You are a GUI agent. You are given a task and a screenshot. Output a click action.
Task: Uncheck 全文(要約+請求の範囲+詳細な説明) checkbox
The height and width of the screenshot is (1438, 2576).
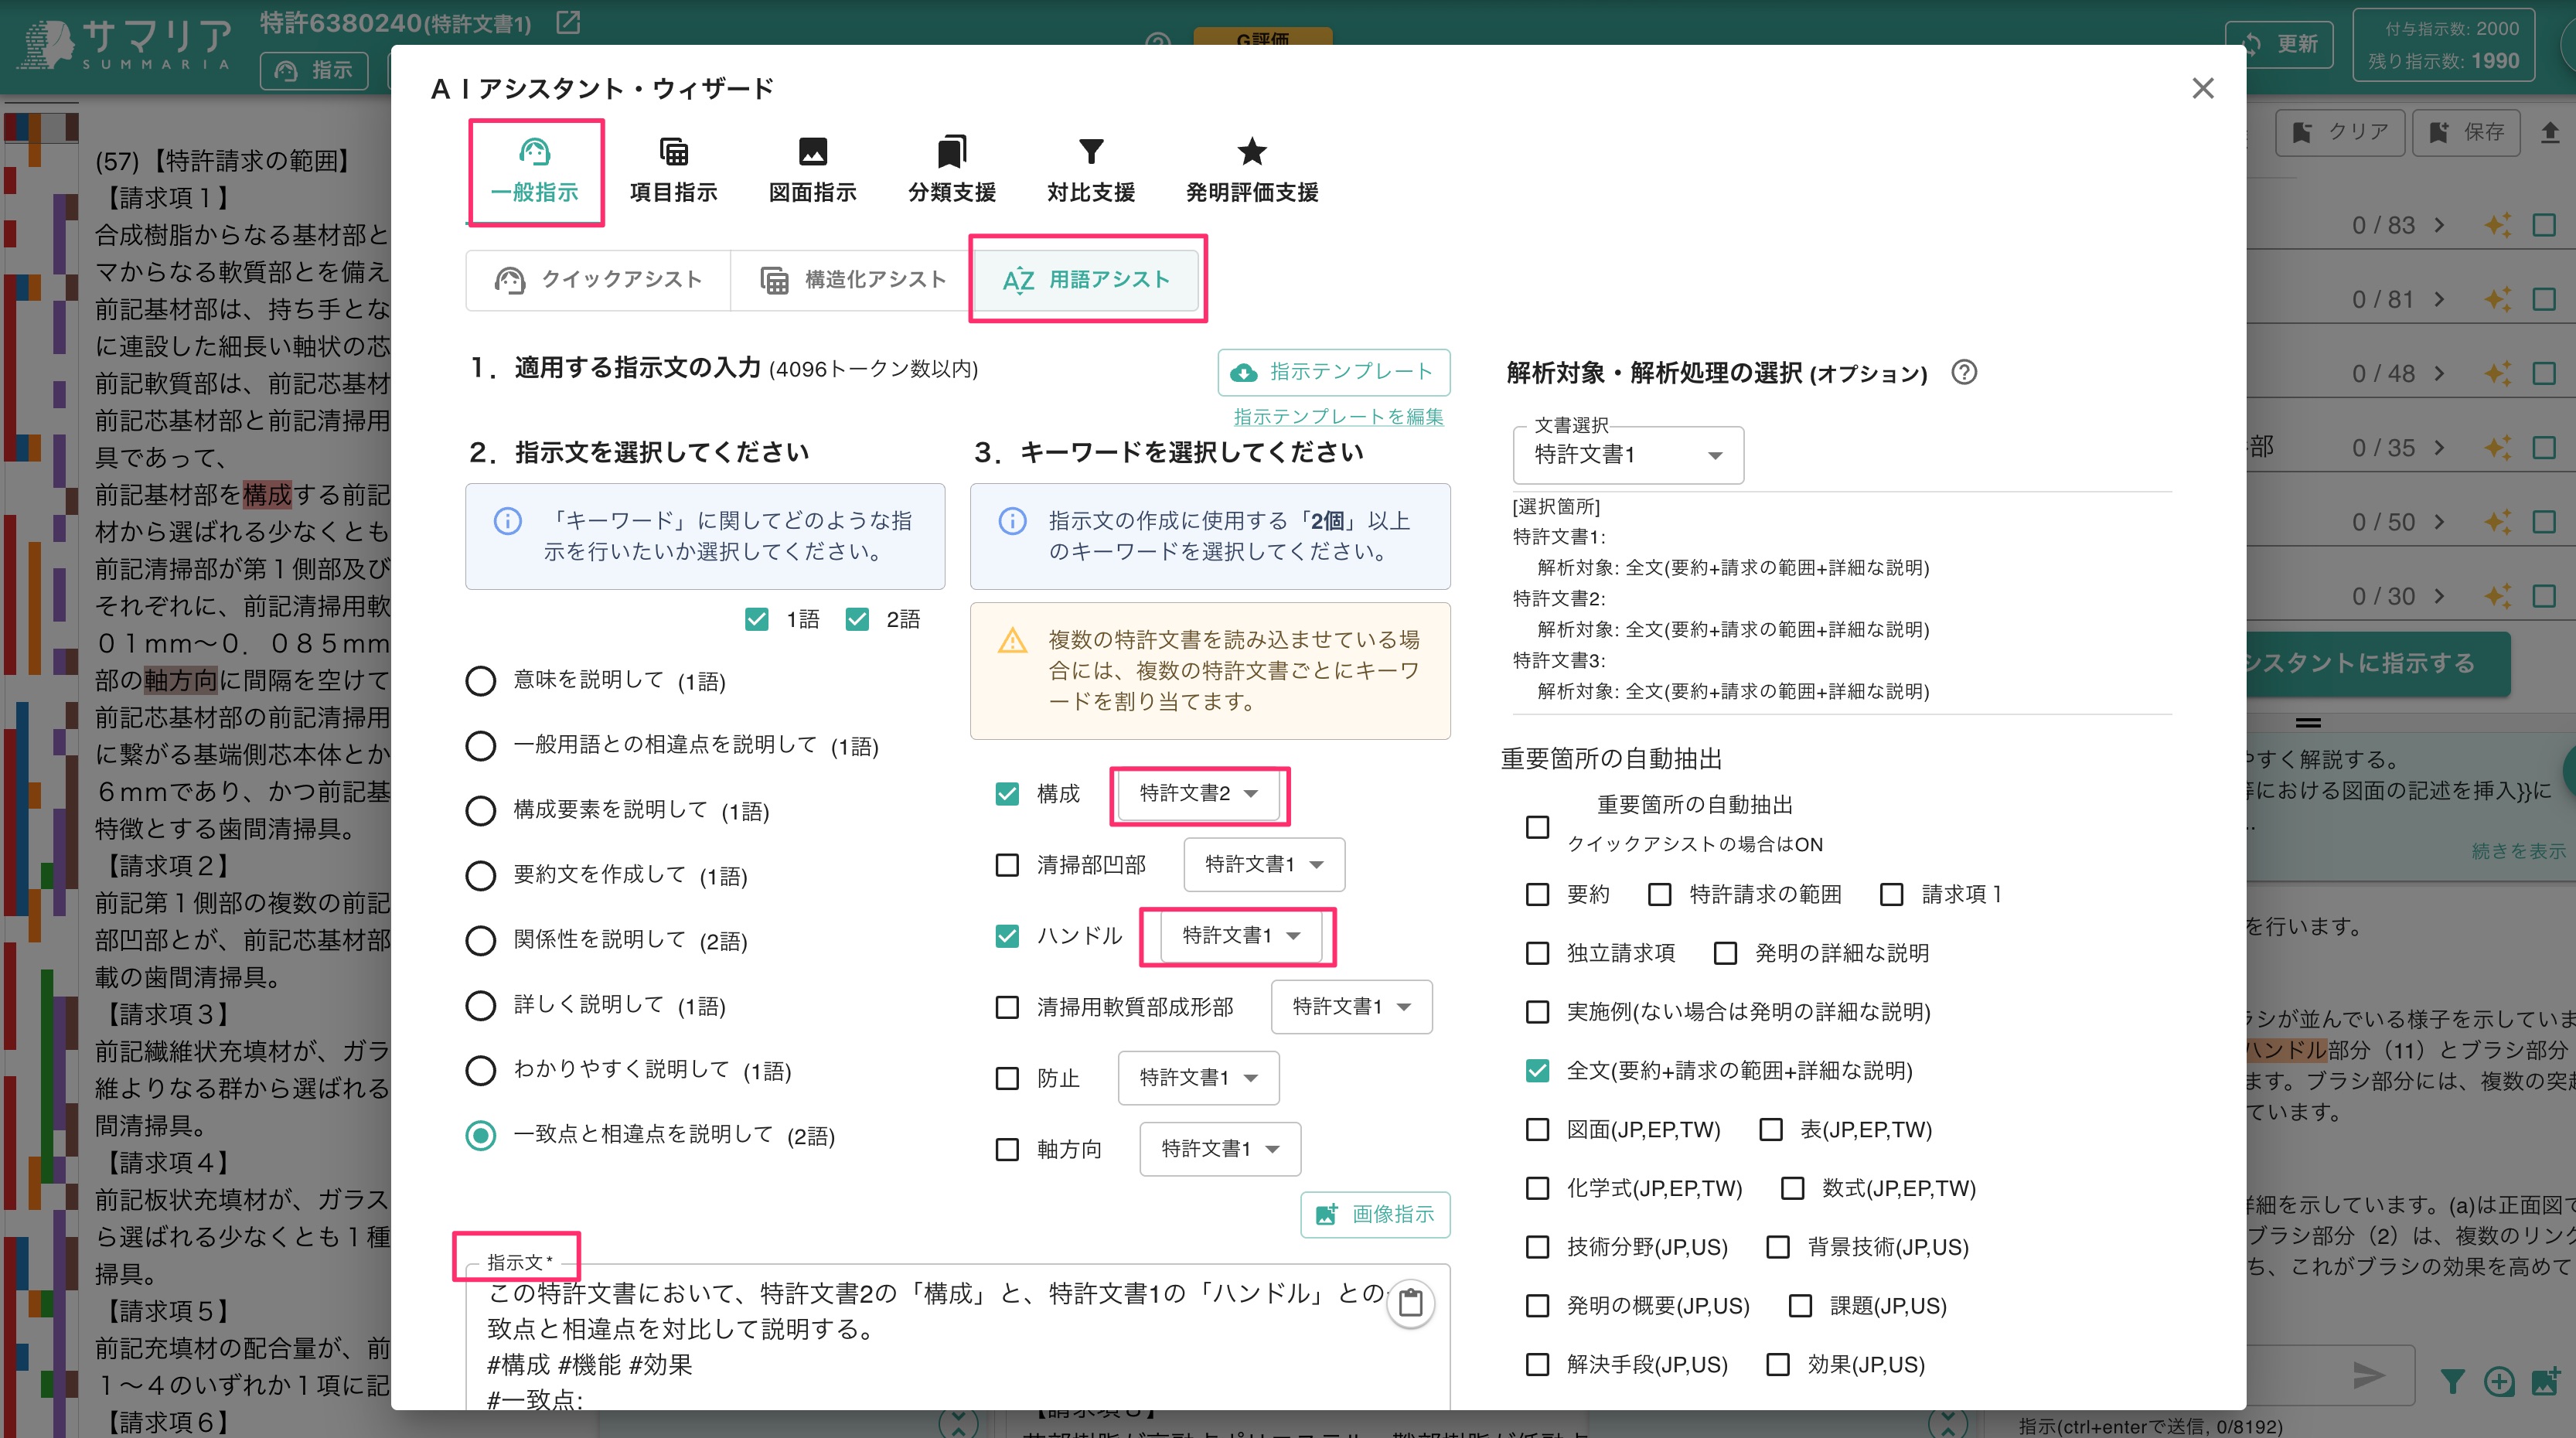click(x=1538, y=1071)
